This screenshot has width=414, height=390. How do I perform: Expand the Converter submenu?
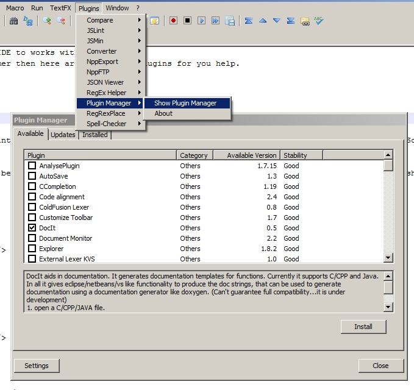[111, 51]
